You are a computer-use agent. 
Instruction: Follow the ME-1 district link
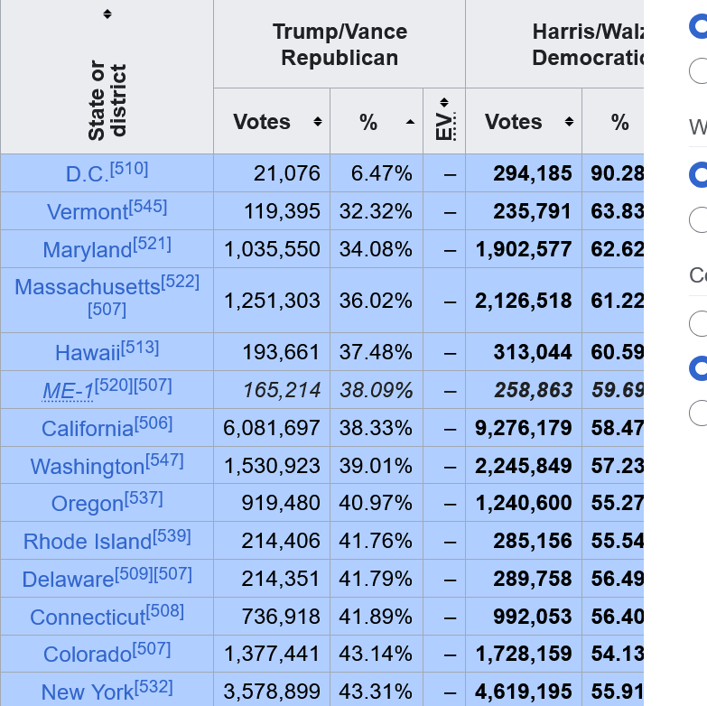[x=68, y=392]
